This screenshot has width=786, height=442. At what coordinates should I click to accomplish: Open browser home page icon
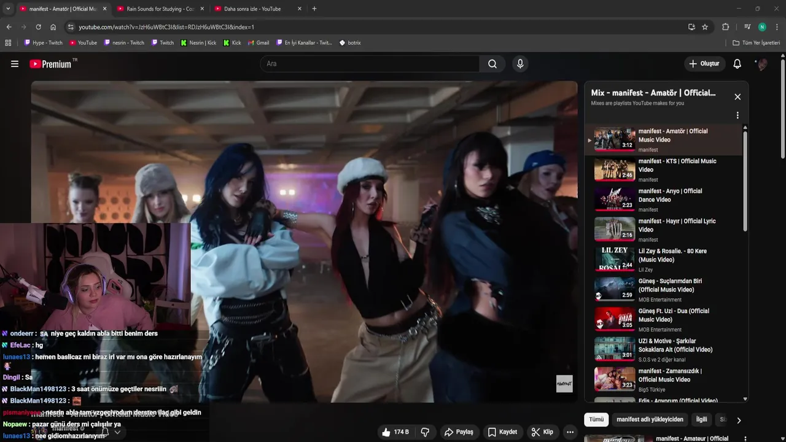pyautogui.click(x=53, y=27)
